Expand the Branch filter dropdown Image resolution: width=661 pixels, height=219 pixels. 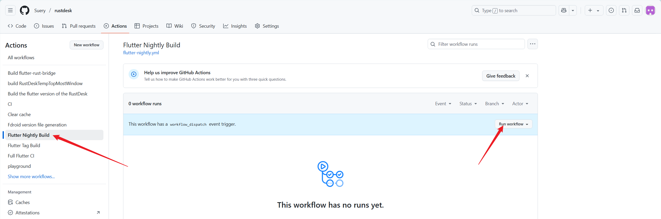coord(495,104)
